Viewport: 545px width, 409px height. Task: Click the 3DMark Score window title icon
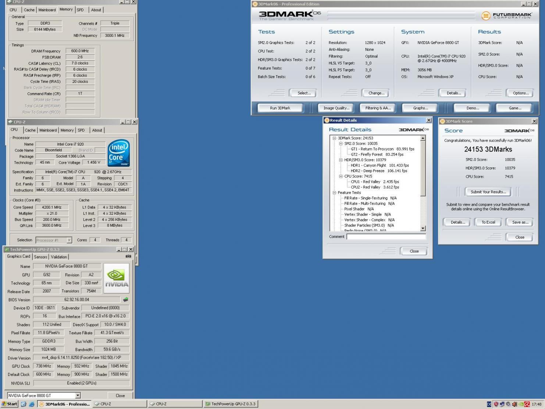coord(442,121)
